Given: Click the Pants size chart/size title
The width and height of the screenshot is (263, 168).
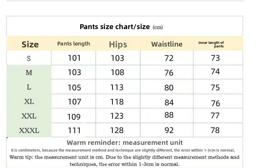Looking at the screenshot, I should (121, 27).
